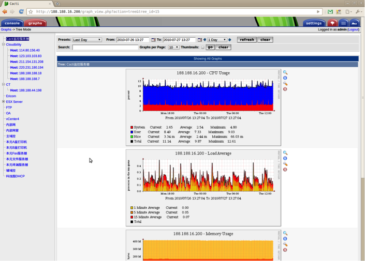
Task: Shift time span backward with left blue arrow
Action: point(205,40)
